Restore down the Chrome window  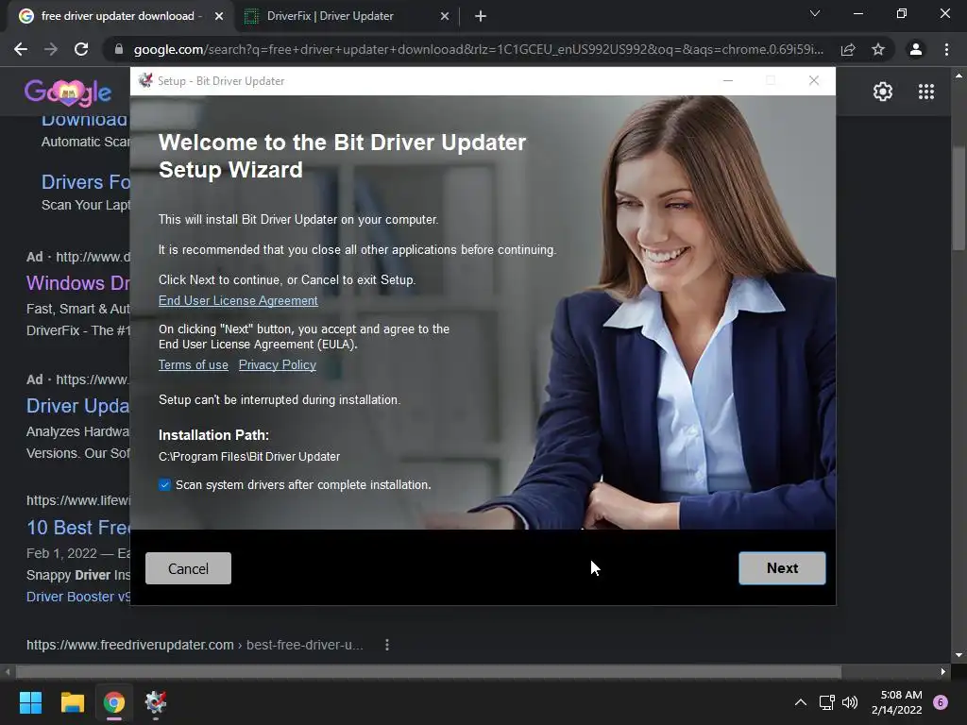tap(902, 13)
